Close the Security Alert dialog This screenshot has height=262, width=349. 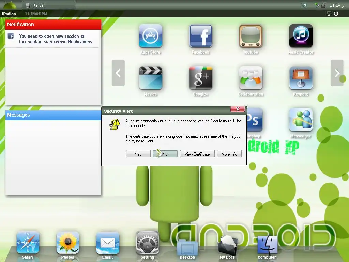(238, 109)
